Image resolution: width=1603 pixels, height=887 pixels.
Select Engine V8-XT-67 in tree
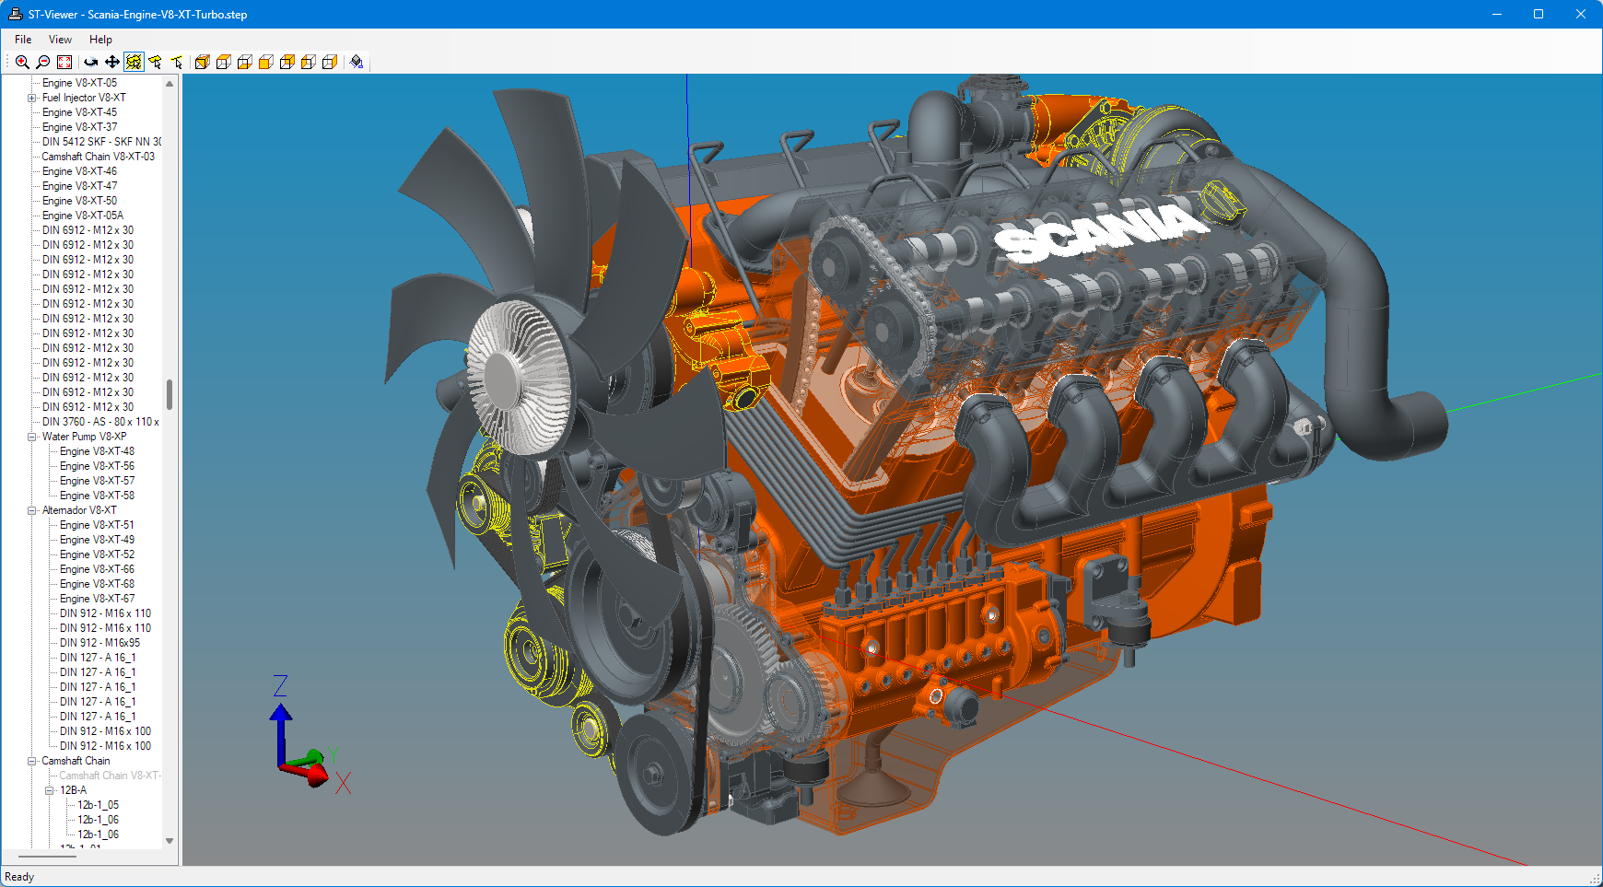[x=97, y=599]
